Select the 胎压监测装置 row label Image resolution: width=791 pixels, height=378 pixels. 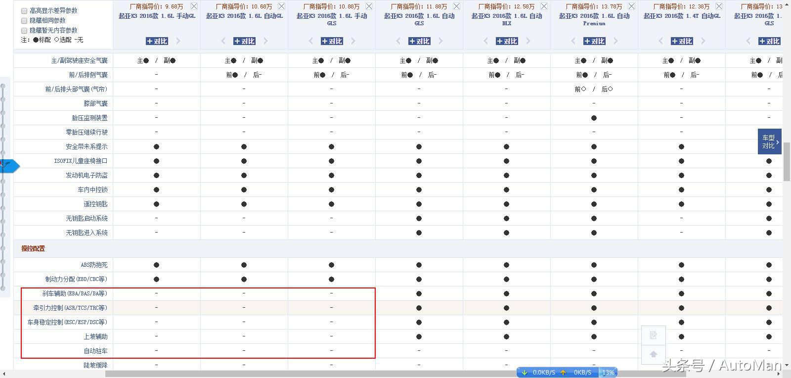tap(89, 118)
